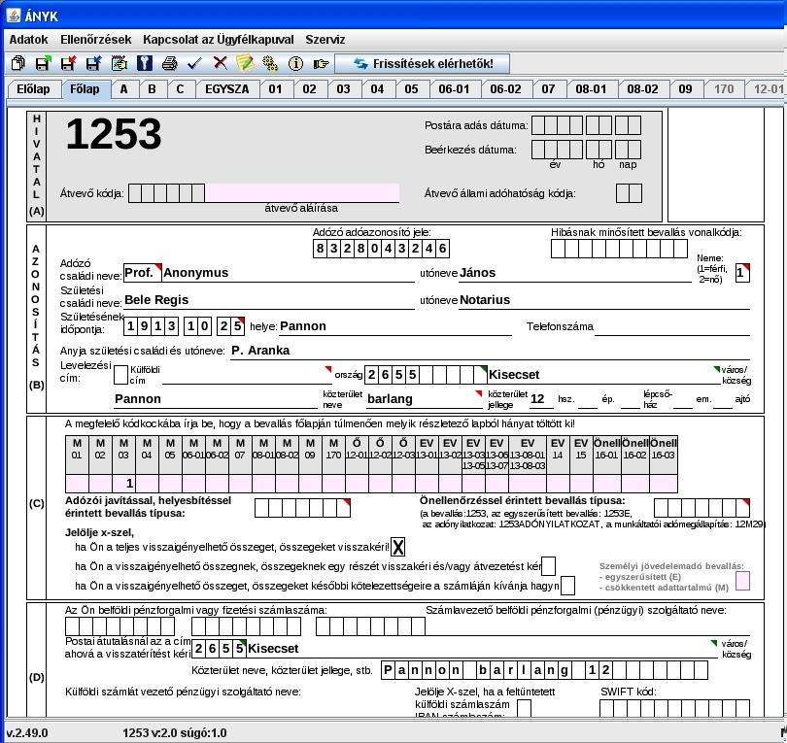The image size is (787, 743).
Task: Check the IBAN foreign account number box
Action: 524,708
